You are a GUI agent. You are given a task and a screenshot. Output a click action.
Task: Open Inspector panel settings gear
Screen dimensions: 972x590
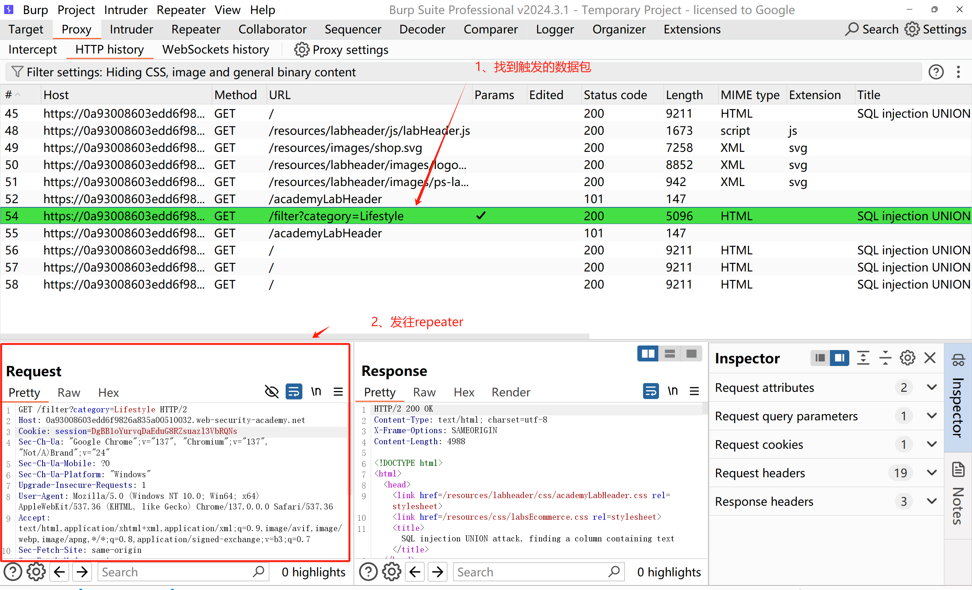[x=907, y=358]
